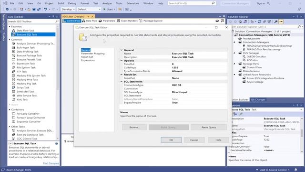
Task: Click notification bell in status bar
Action: (295, 170)
